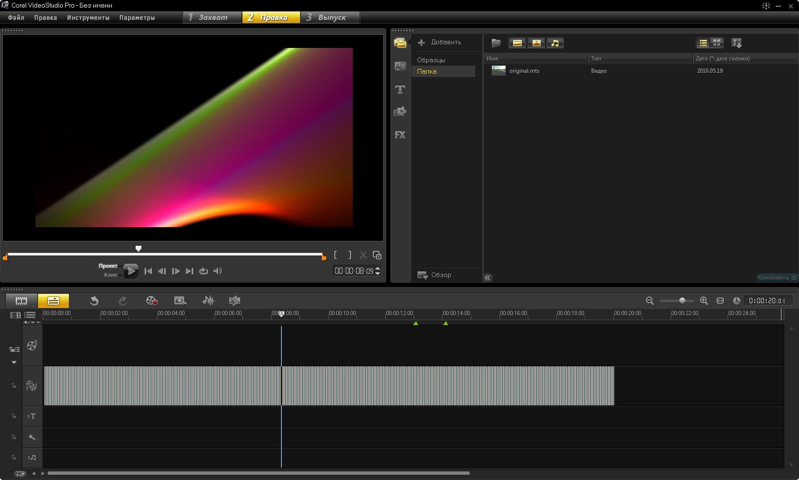Collapse the library panel with double chevron
The width and height of the screenshot is (799, 480).
pos(487,278)
